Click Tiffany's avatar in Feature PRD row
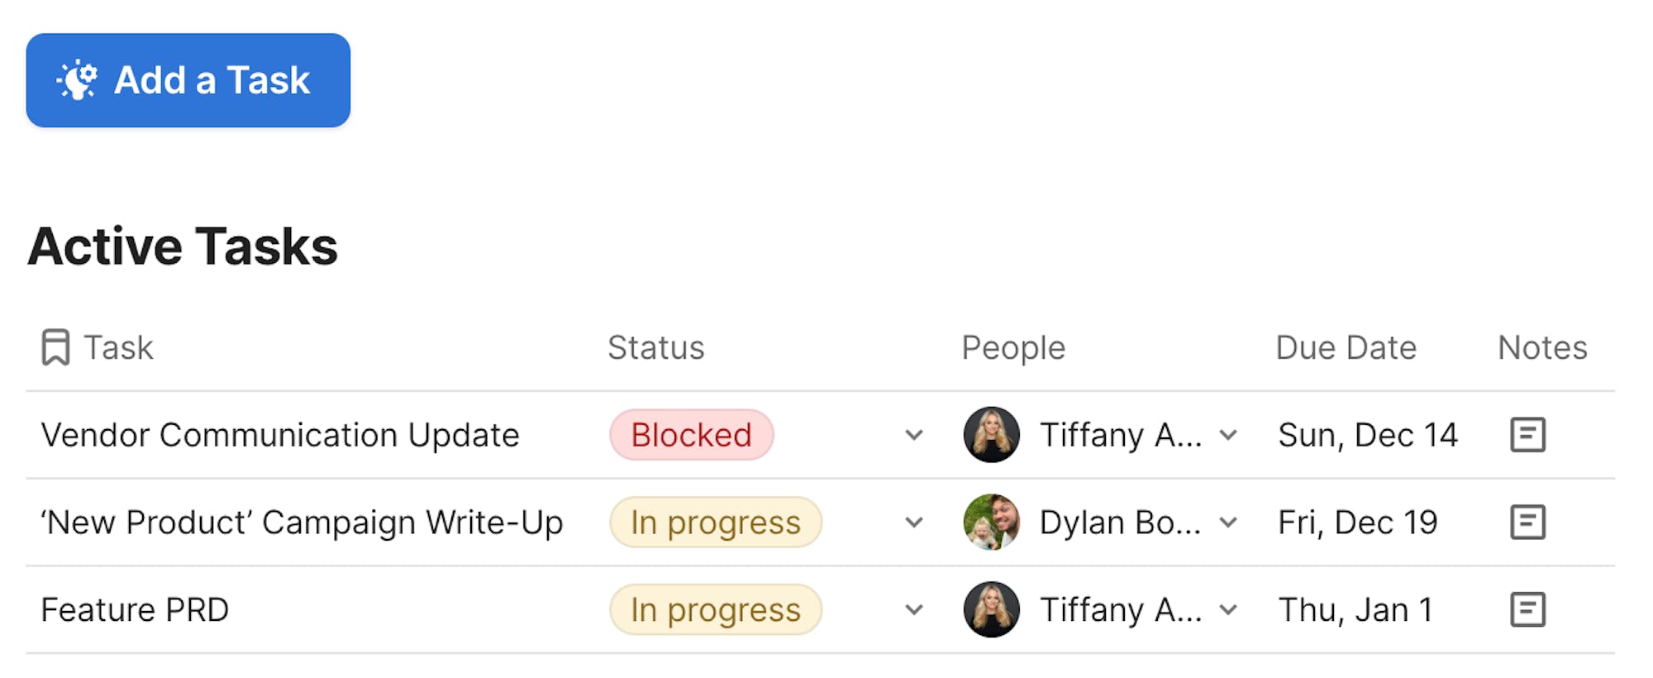 point(991,610)
